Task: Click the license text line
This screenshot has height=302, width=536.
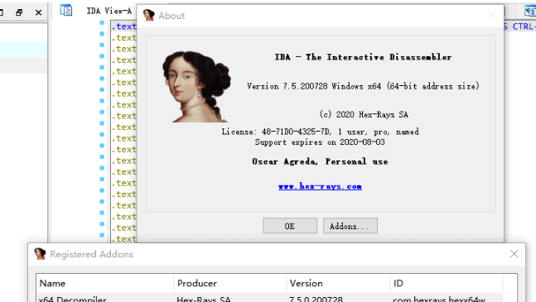Action: pyautogui.click(x=320, y=132)
